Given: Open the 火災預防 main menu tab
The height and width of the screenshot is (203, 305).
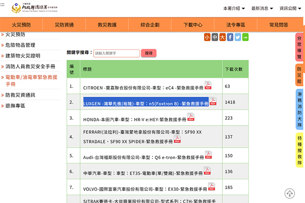Looking at the screenshot, I should 22,25.
